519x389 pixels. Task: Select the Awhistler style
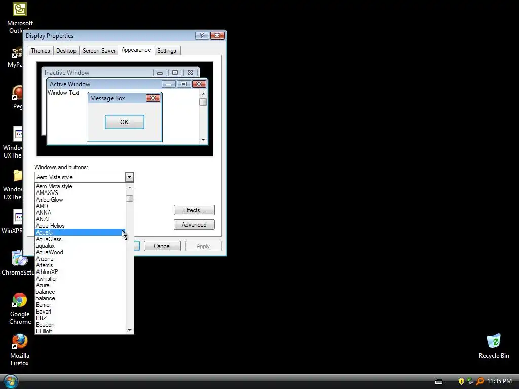click(80, 279)
